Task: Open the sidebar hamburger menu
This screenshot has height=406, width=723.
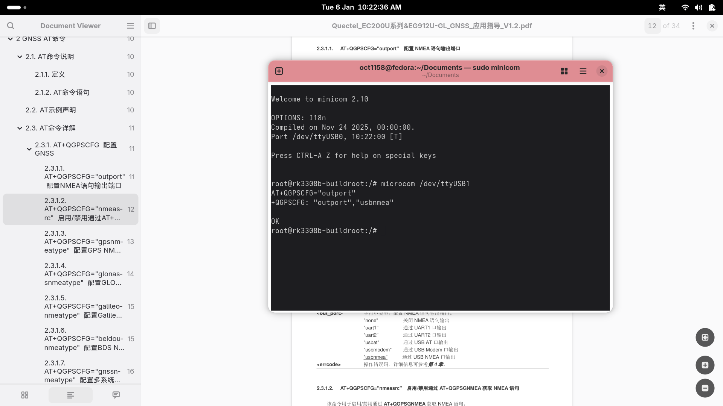Action: tap(130, 26)
